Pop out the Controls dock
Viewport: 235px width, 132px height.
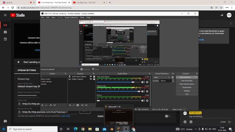[x=197, y=74]
